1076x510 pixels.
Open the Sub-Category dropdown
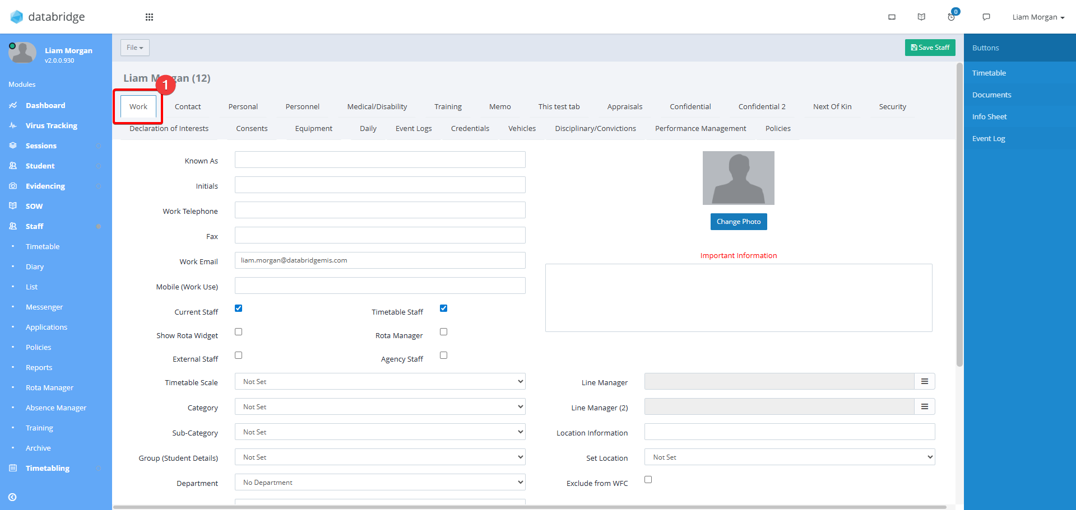tap(380, 432)
